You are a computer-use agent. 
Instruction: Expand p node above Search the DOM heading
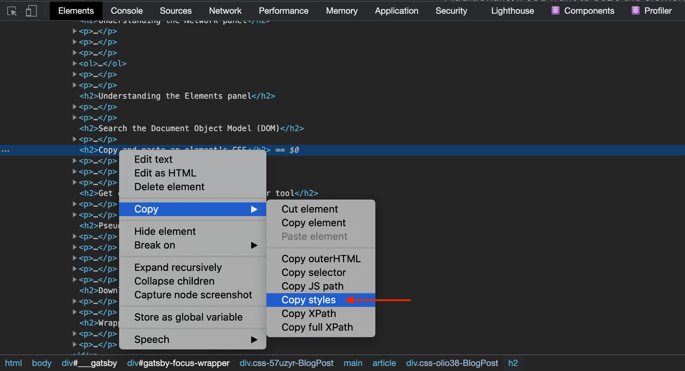coord(74,117)
